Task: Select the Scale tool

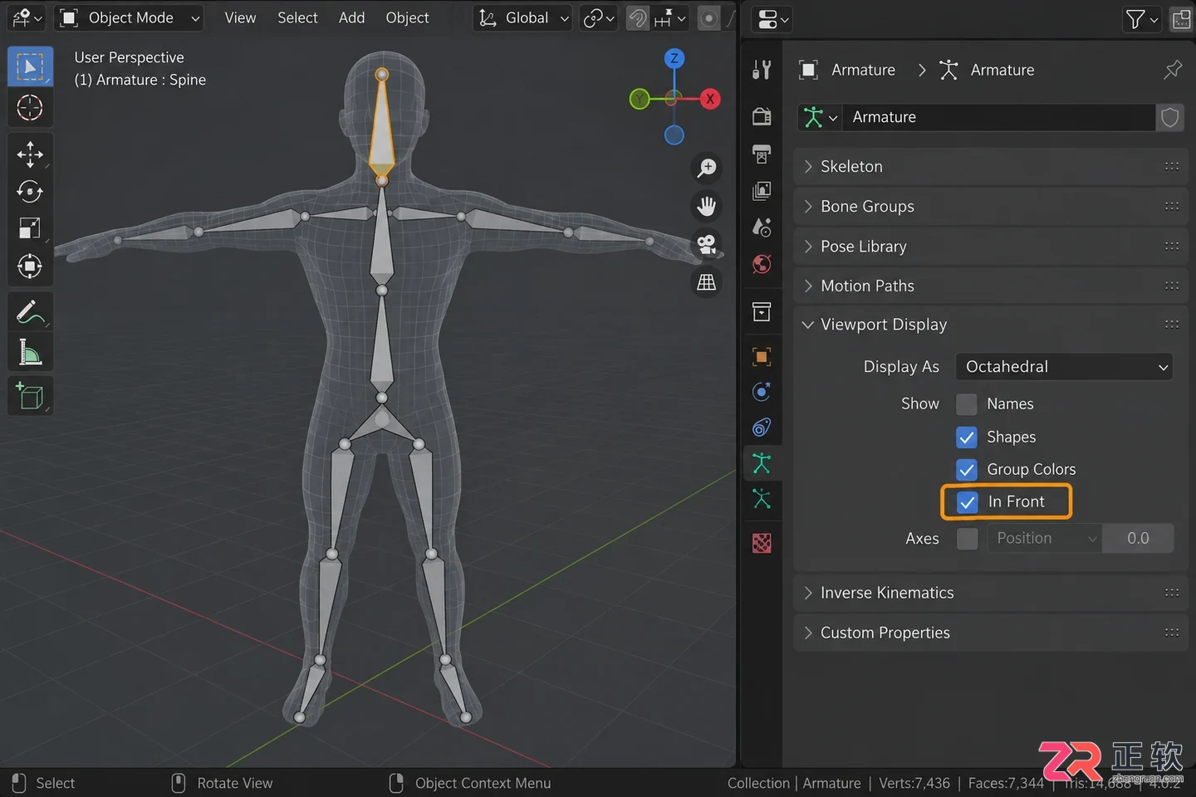Action: coord(30,228)
